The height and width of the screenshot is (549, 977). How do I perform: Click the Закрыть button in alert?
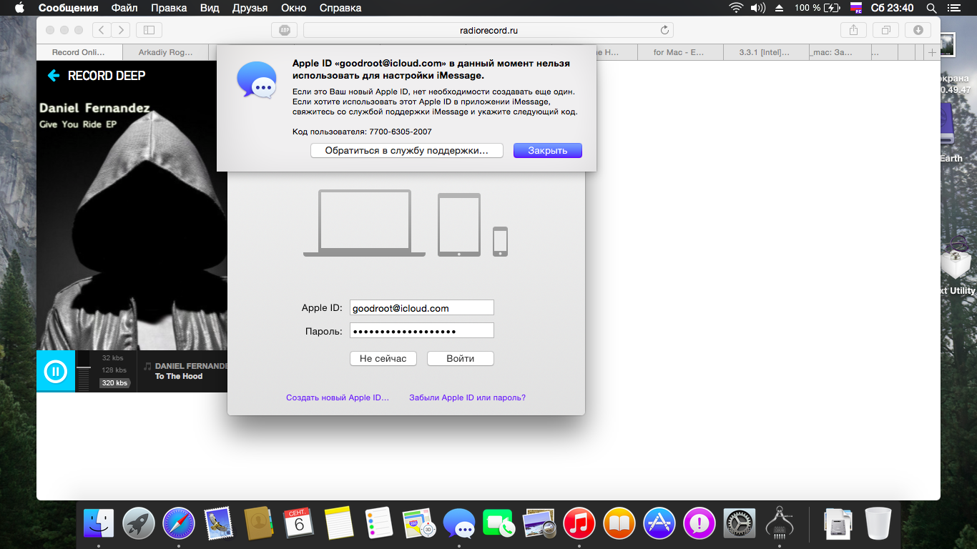click(x=548, y=151)
